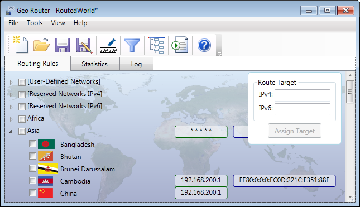Viewport: 360px width, 207px height.
Task: Create a new routing file
Action: point(21,45)
